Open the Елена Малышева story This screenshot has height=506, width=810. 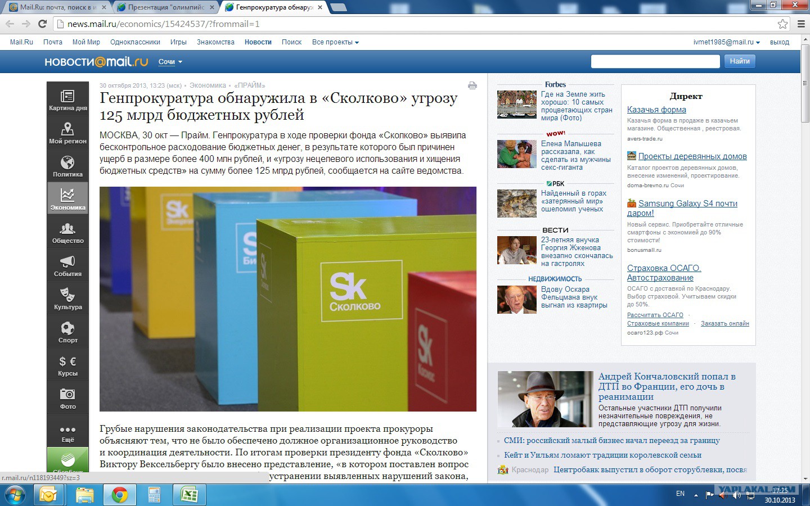pyautogui.click(x=576, y=156)
